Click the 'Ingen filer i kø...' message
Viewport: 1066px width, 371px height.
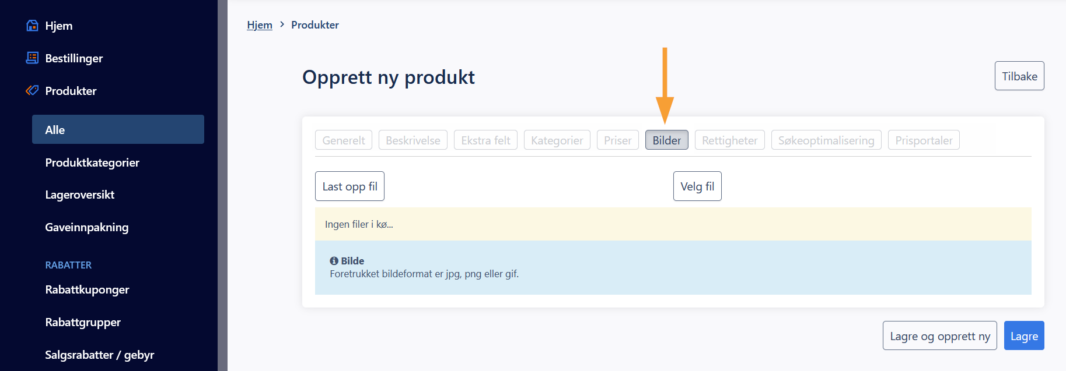[x=359, y=224]
